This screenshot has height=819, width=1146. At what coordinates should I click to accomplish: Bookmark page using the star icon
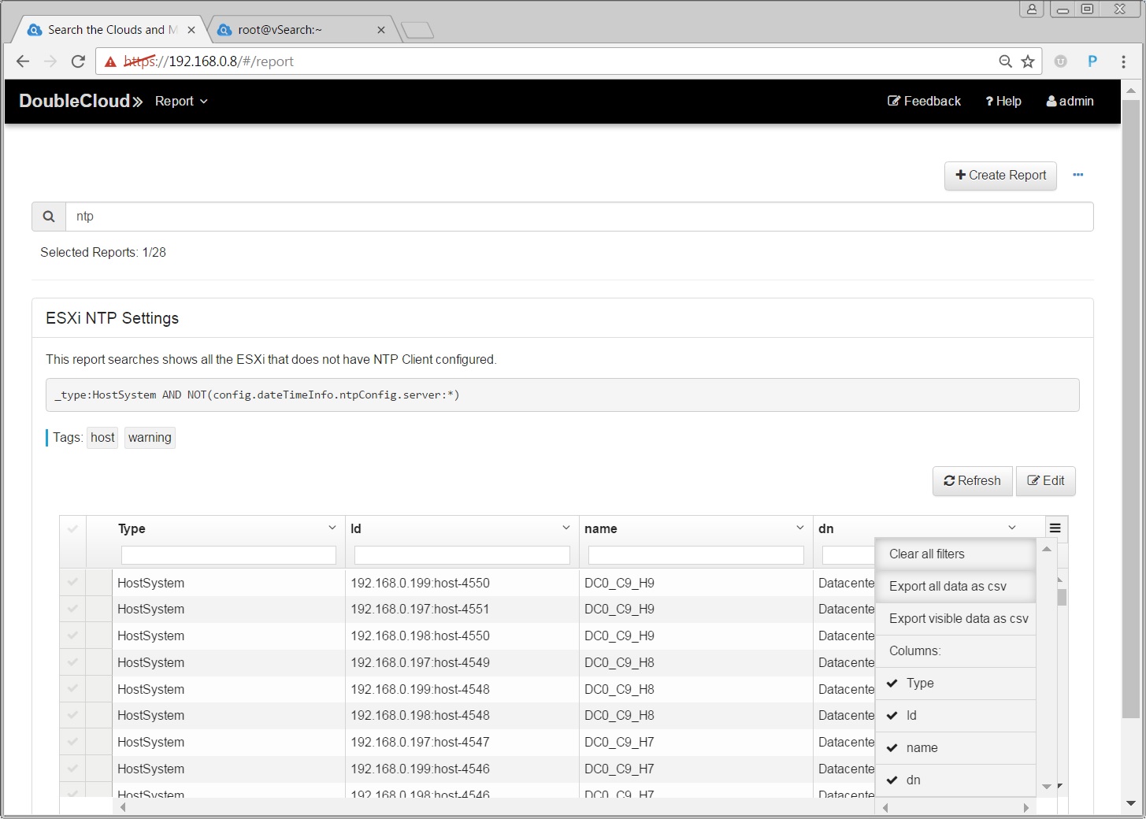pos(1028,61)
